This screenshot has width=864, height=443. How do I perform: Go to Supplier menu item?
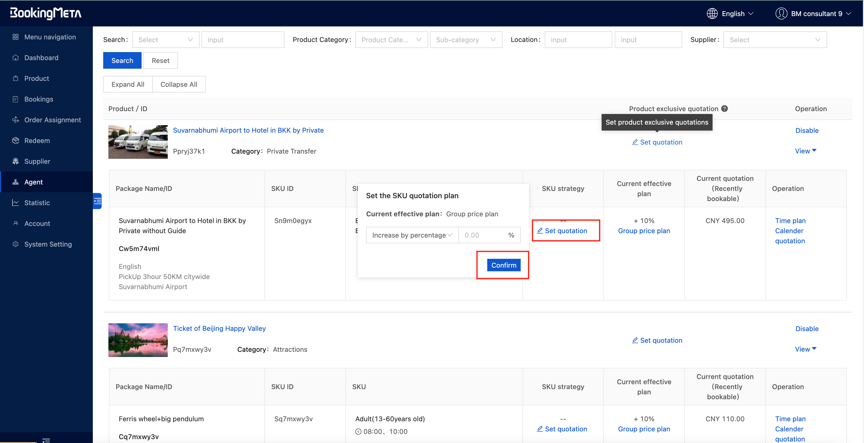[x=37, y=161]
